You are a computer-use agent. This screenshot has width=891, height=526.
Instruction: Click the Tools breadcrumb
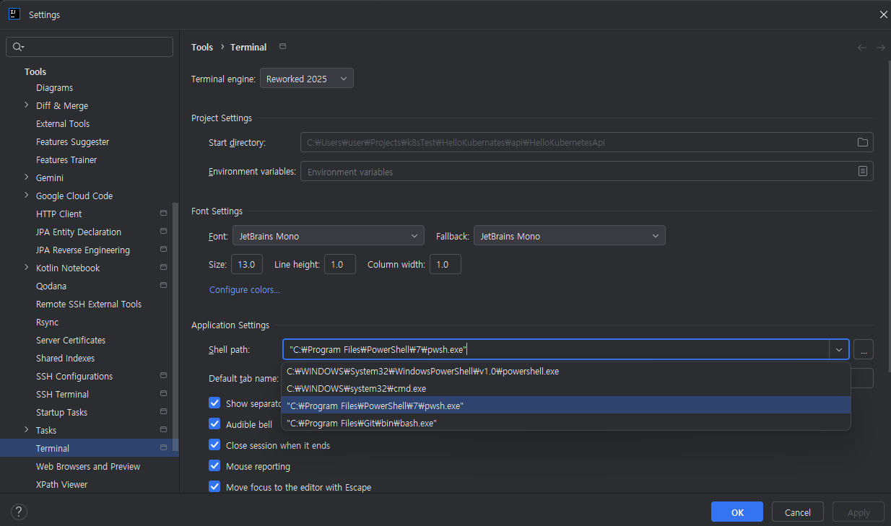[x=202, y=47]
